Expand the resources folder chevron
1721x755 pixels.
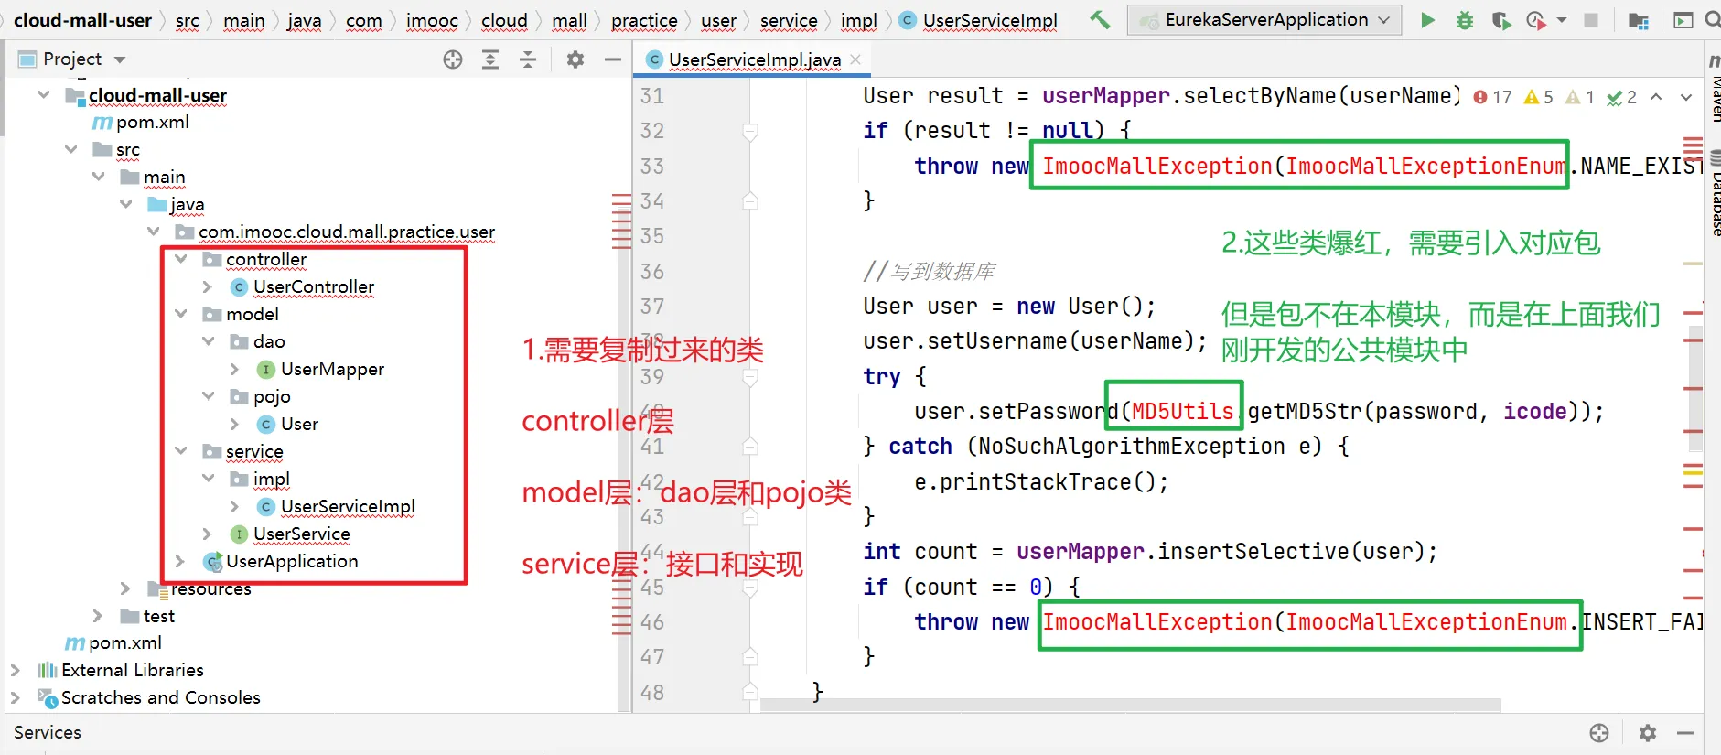(125, 588)
